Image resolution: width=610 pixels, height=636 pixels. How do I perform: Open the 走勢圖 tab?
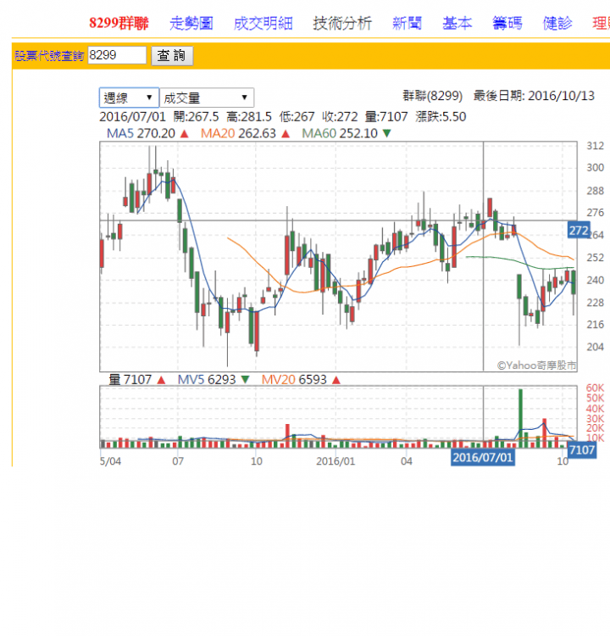click(x=191, y=23)
